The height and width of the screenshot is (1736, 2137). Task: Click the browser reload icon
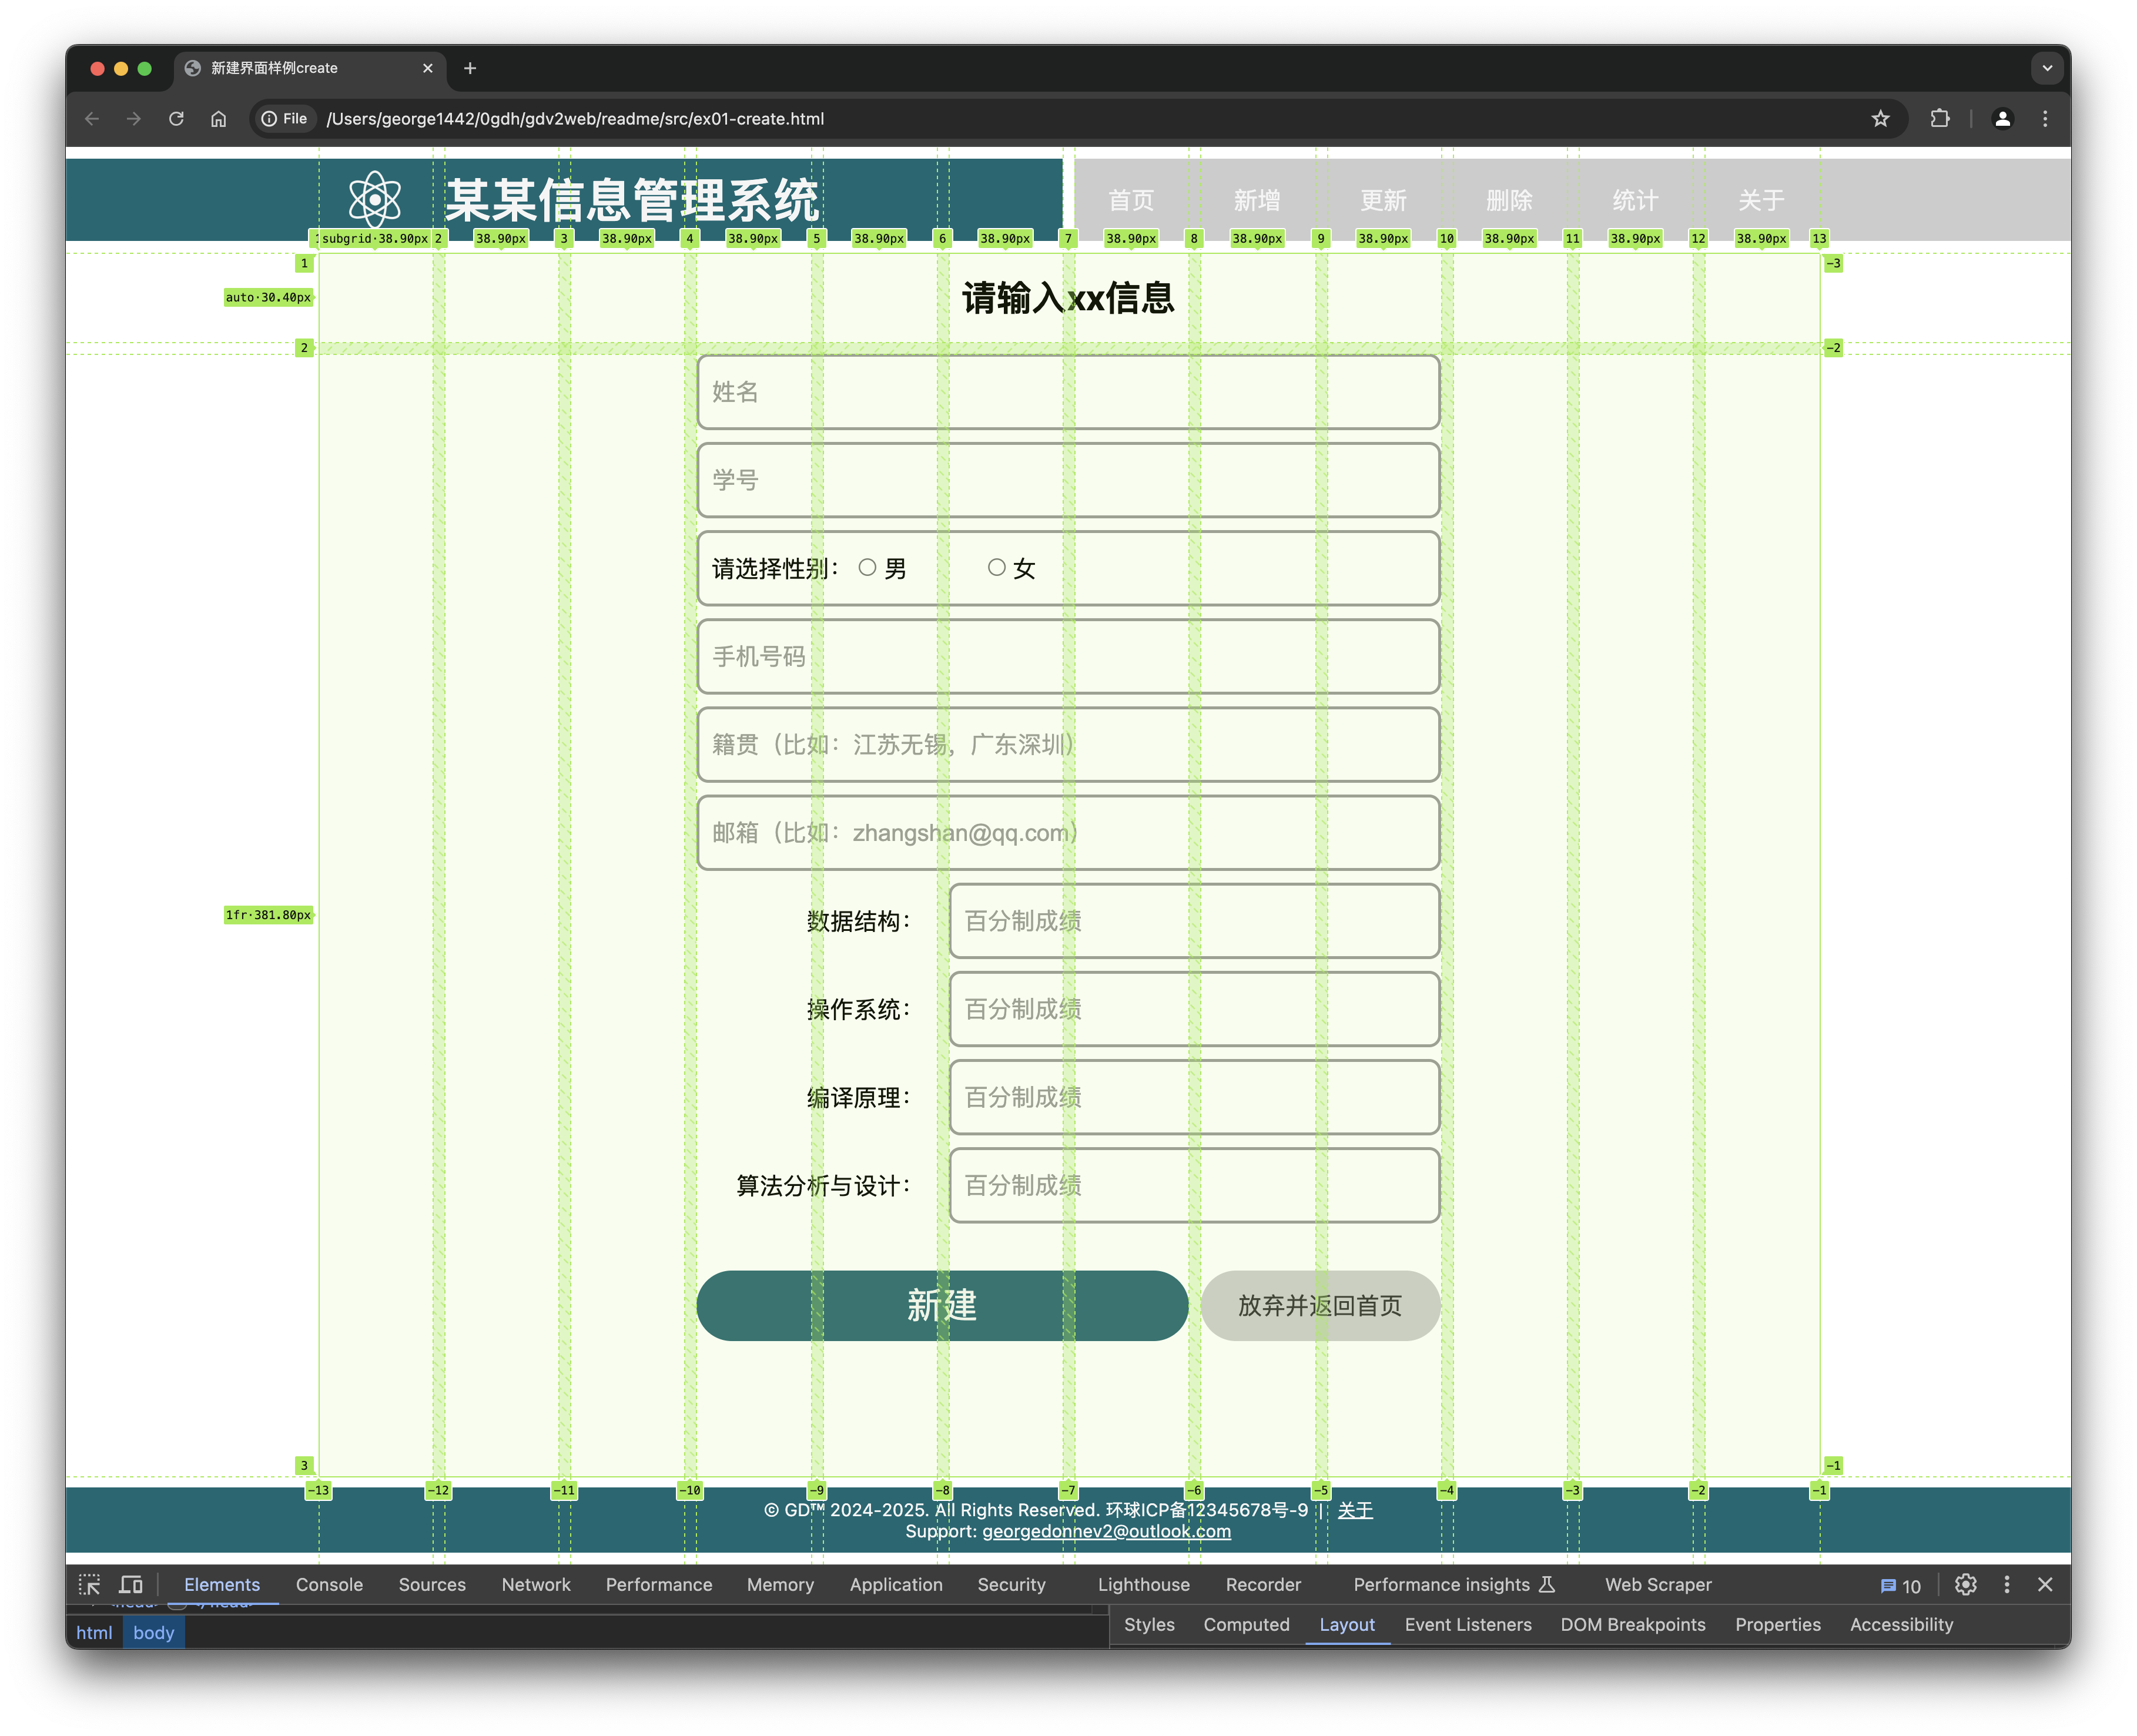pyautogui.click(x=176, y=119)
